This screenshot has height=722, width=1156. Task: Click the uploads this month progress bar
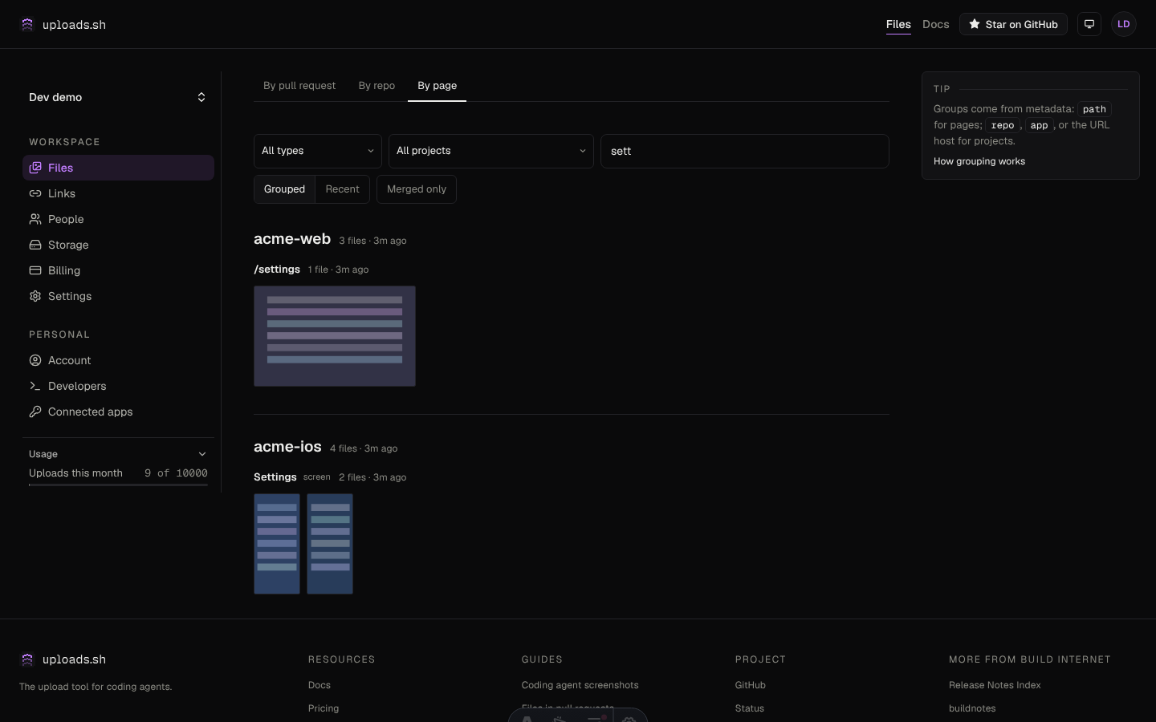(118, 485)
